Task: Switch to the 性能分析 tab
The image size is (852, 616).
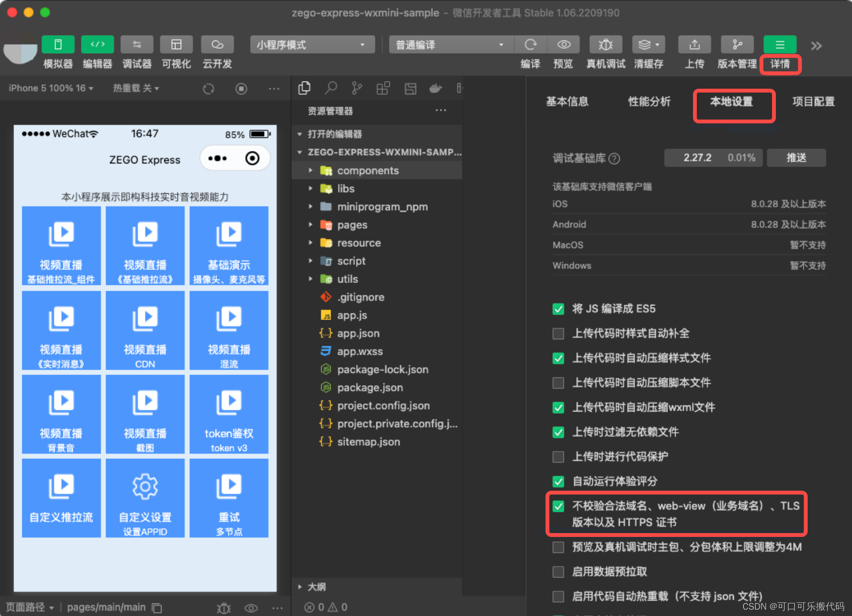Action: 649,102
